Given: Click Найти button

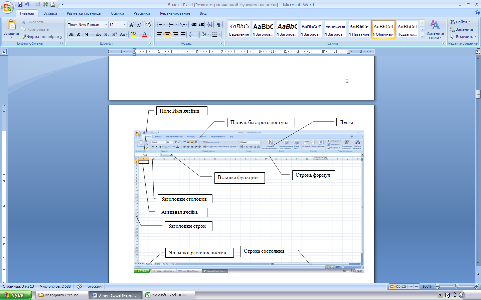Looking at the screenshot, I should (x=460, y=22).
